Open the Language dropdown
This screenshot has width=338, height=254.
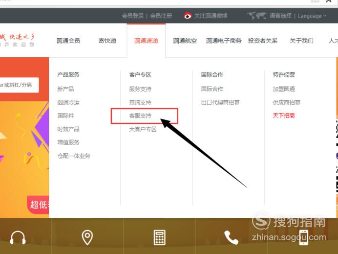coord(312,16)
